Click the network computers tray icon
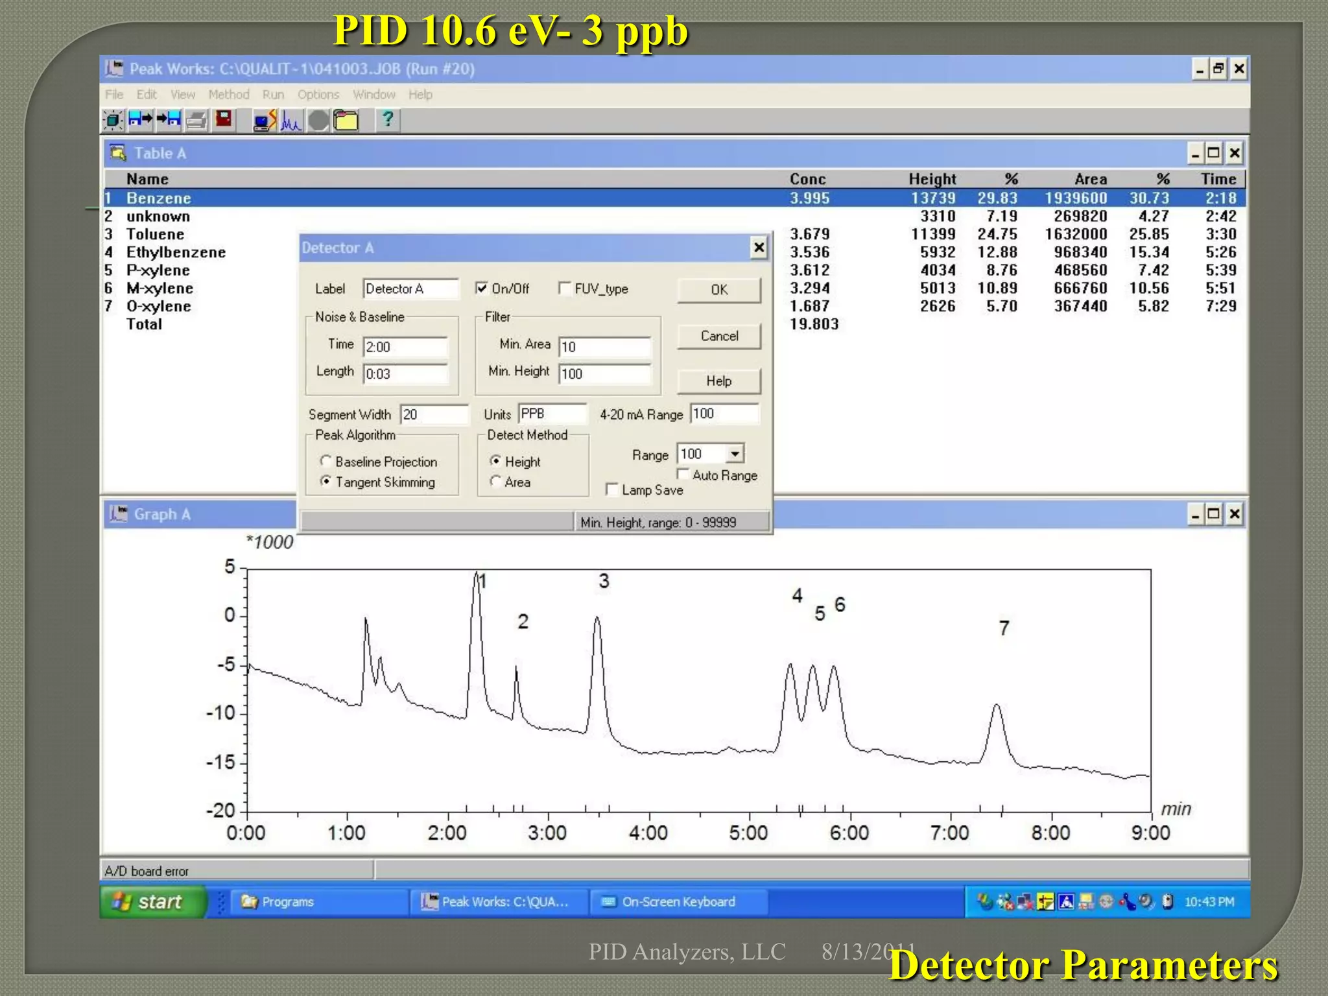The width and height of the screenshot is (1328, 996). [x=1025, y=901]
